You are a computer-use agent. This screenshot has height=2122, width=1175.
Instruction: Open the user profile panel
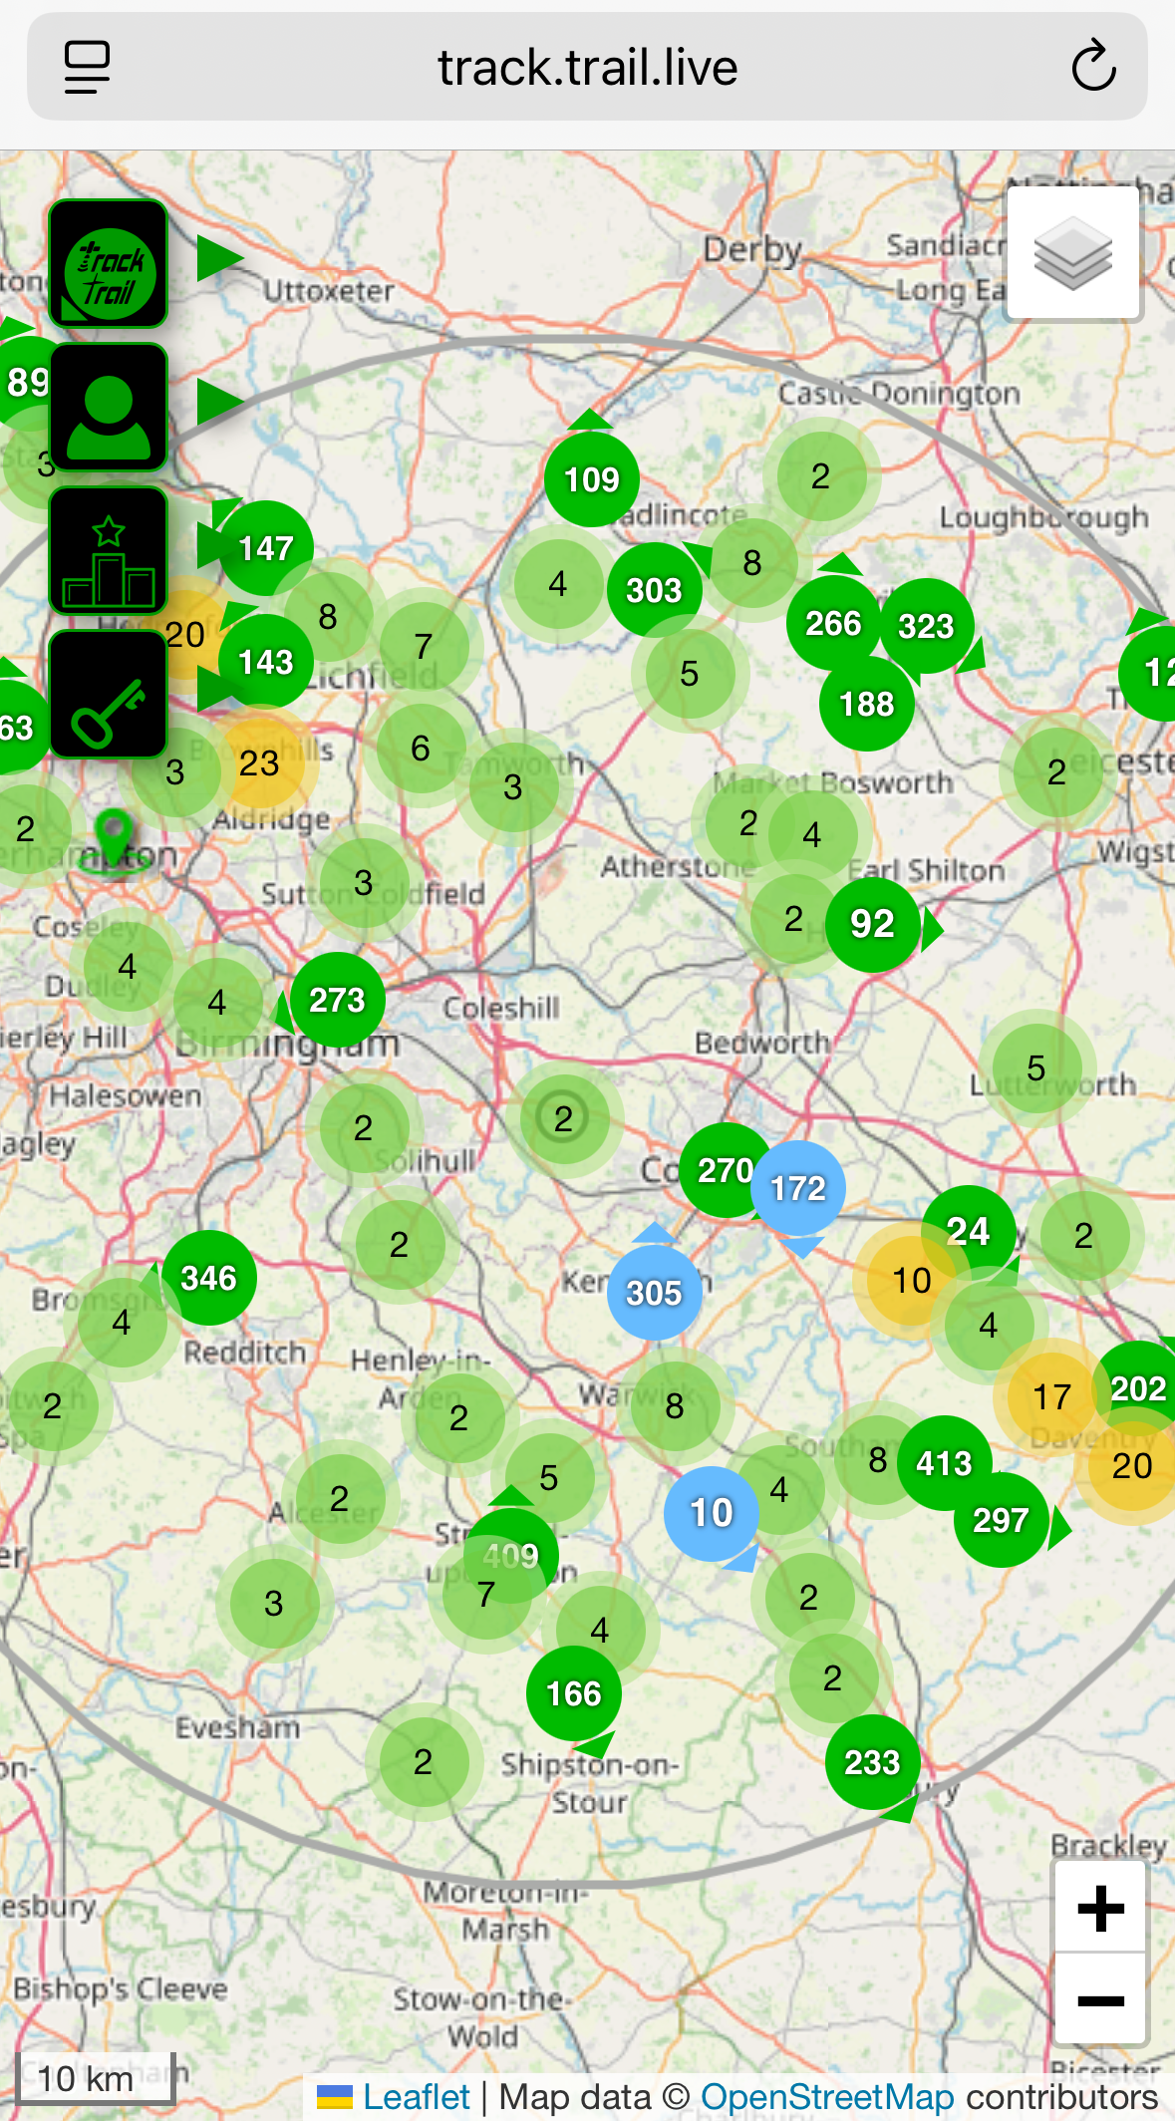click(x=109, y=408)
